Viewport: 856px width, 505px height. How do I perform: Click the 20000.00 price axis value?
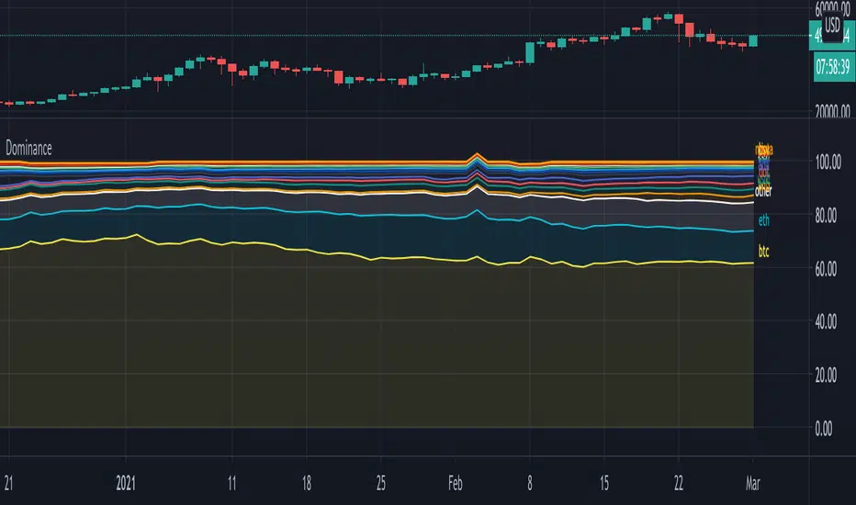(832, 112)
